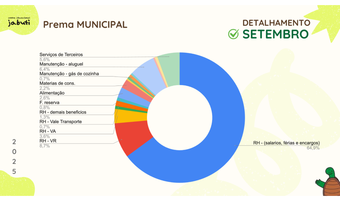Click the Manutenção - gás de cozinha label
Image resolution: width=340 pixels, height=201 pixels.
pyautogui.click(x=69, y=73)
